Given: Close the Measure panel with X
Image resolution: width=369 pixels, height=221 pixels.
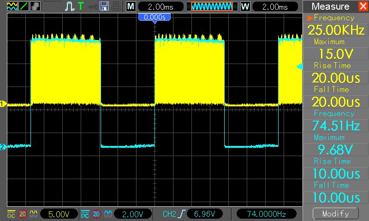Looking at the screenshot, I should [x=363, y=6].
